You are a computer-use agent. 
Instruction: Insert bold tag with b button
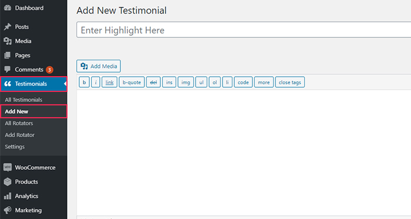point(84,82)
